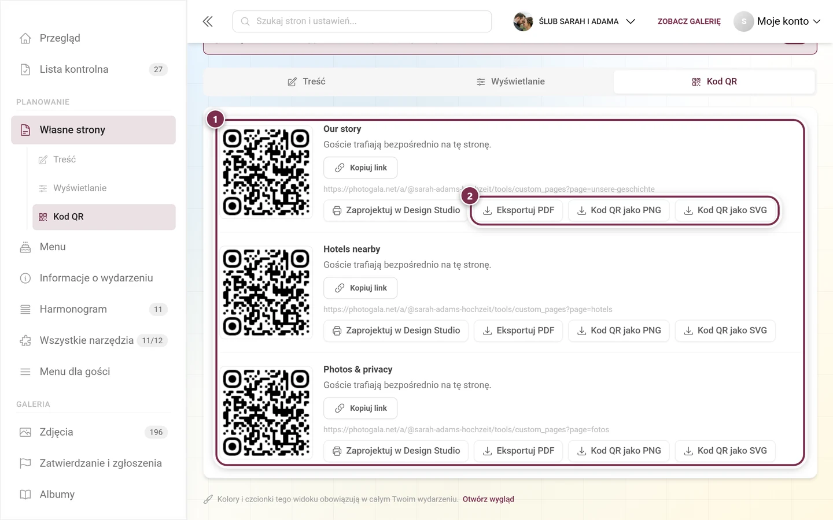Download Our story QR code as SVG
Viewport: 833px width, 520px height.
tap(725, 210)
